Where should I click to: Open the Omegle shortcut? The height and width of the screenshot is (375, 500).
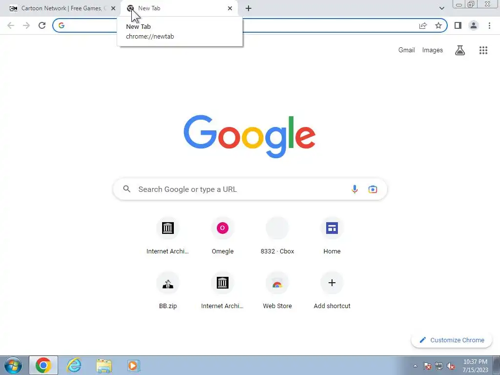tap(223, 236)
